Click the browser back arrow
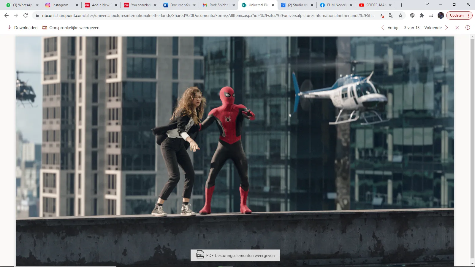The image size is (475, 267). click(7, 15)
